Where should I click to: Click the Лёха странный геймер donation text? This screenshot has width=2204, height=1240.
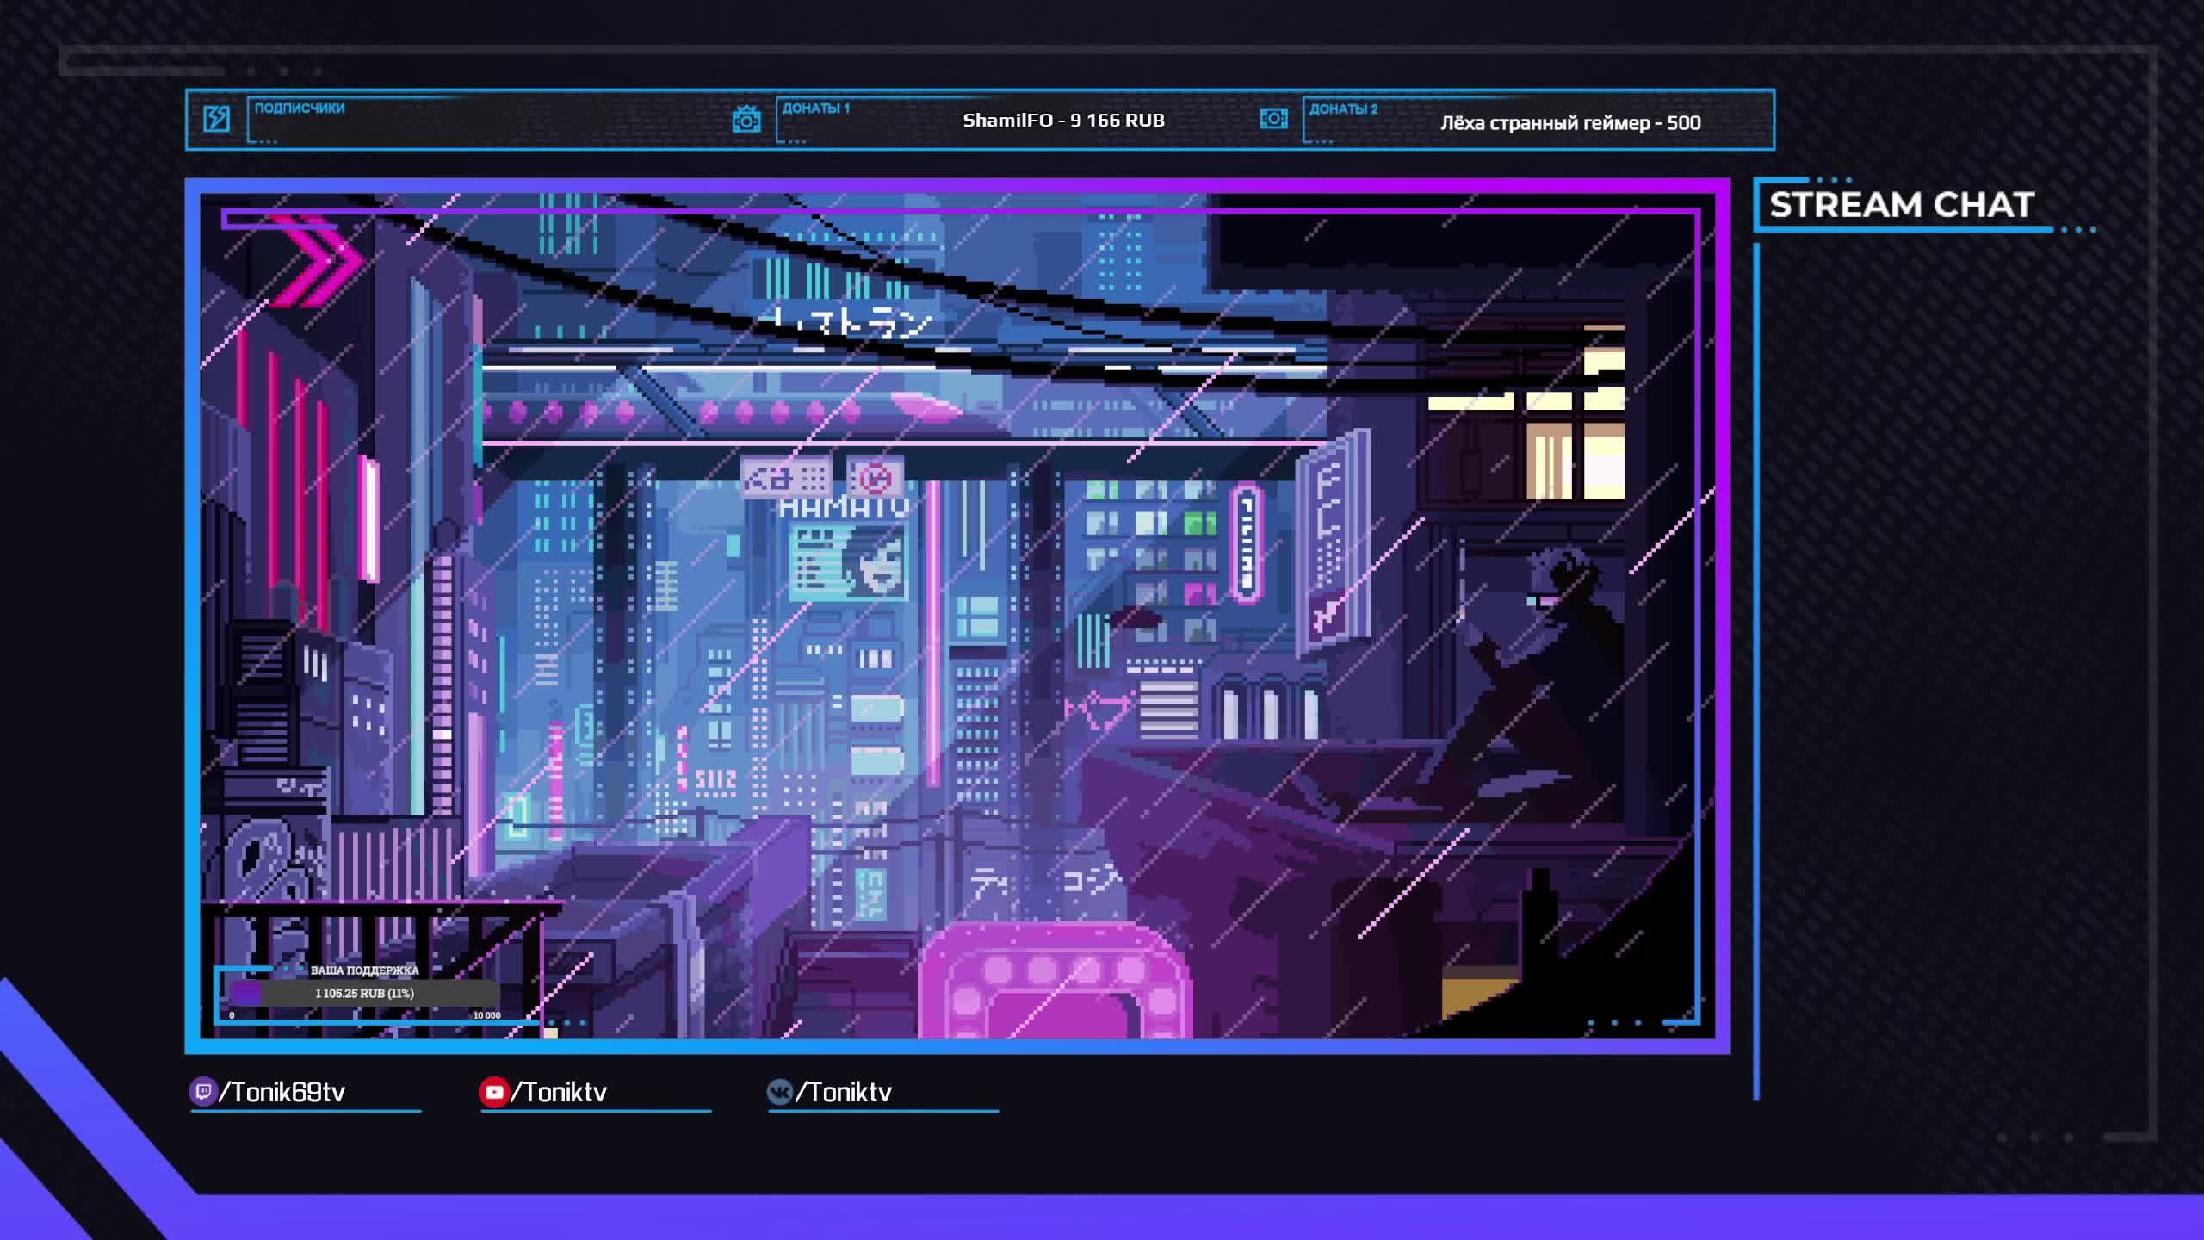tap(1570, 123)
